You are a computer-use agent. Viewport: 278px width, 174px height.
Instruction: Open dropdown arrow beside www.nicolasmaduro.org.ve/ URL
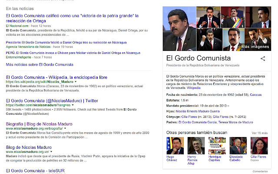(x=51, y=152)
